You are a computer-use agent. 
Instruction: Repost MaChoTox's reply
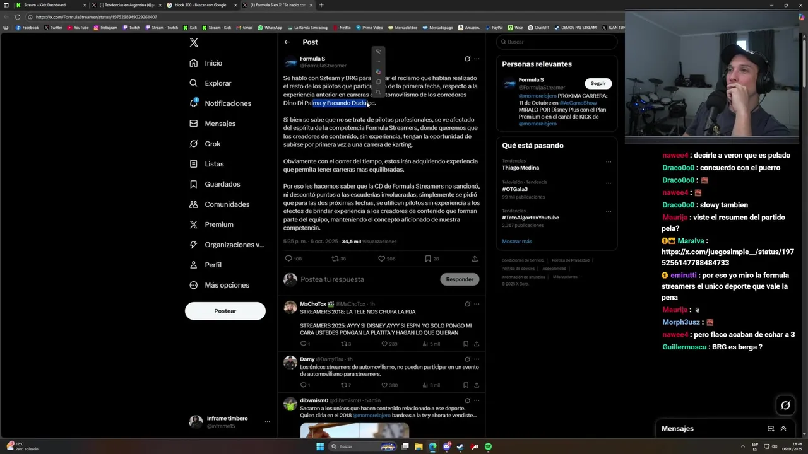(x=346, y=344)
